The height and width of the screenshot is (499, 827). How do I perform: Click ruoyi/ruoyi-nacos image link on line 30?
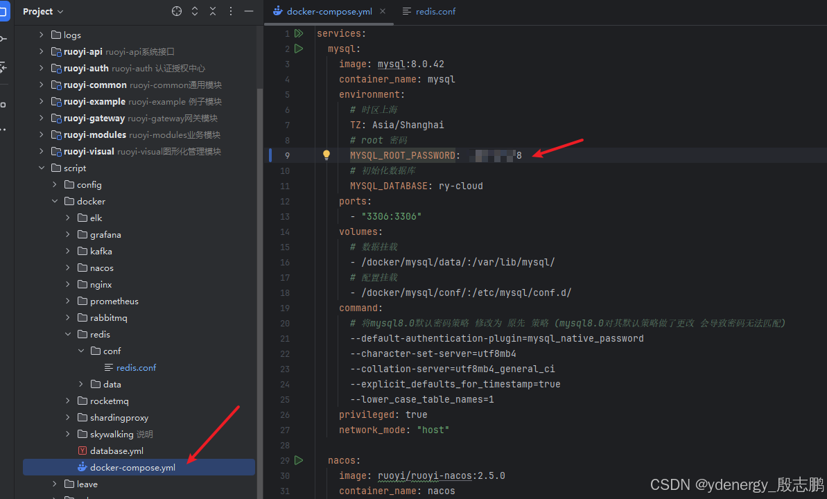pyautogui.click(x=424, y=476)
